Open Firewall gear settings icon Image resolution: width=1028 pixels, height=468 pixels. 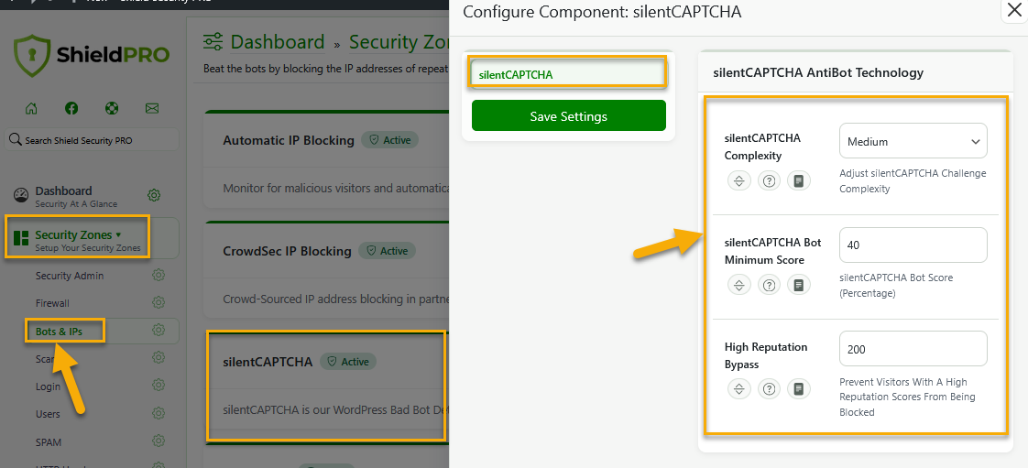point(158,303)
